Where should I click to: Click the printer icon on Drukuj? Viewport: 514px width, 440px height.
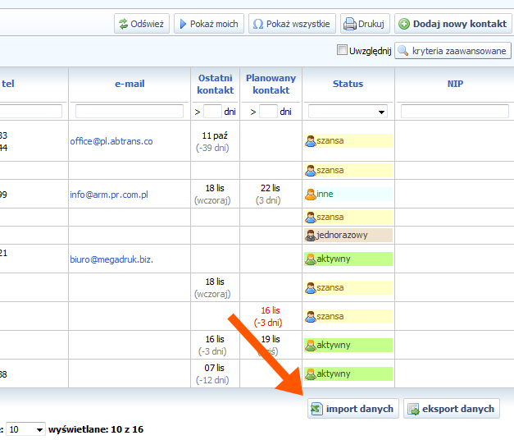coord(349,24)
